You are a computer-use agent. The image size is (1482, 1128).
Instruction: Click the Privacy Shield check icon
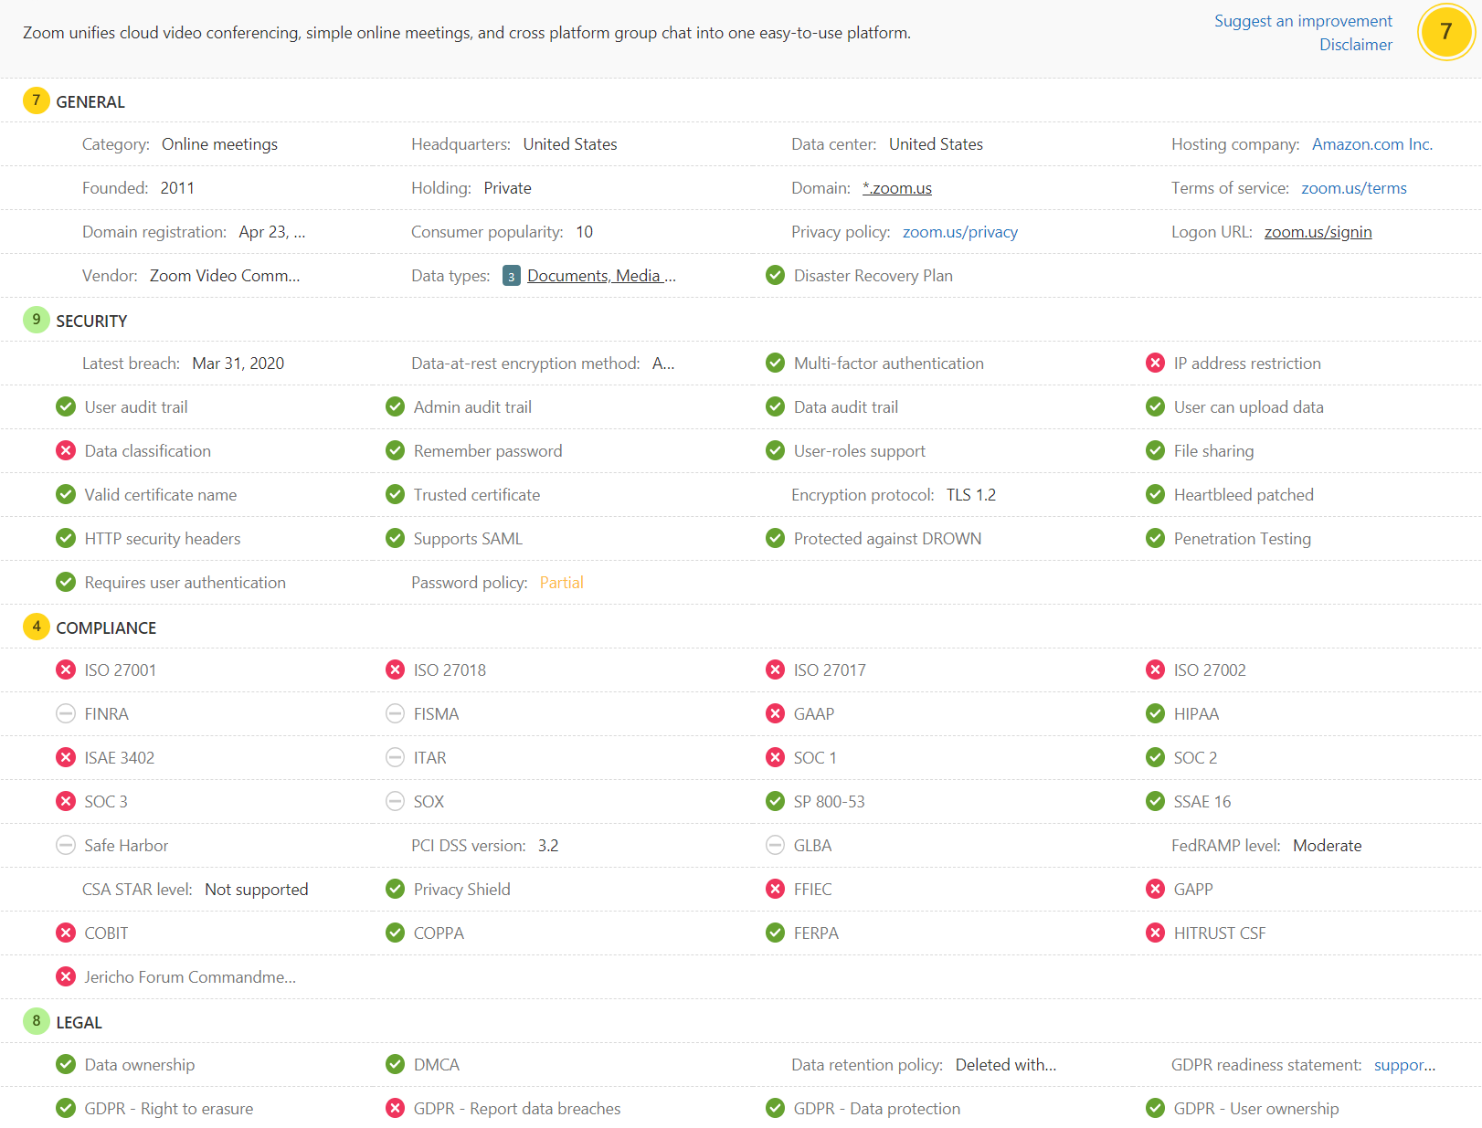pyautogui.click(x=395, y=889)
